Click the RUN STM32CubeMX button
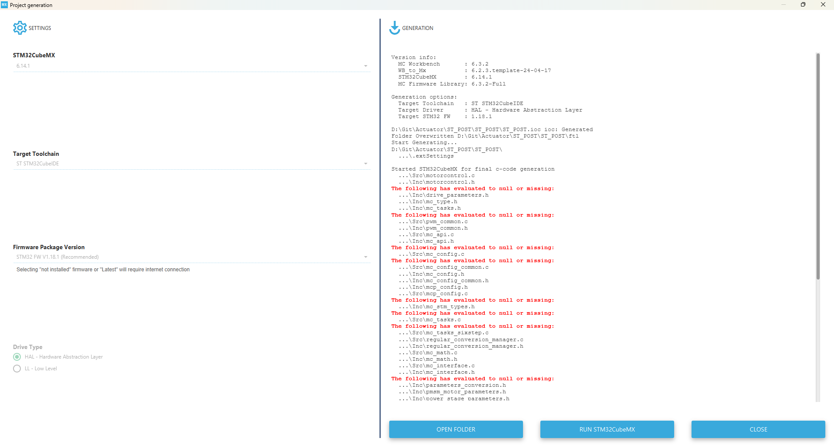This screenshot has width=834, height=448. [606, 429]
